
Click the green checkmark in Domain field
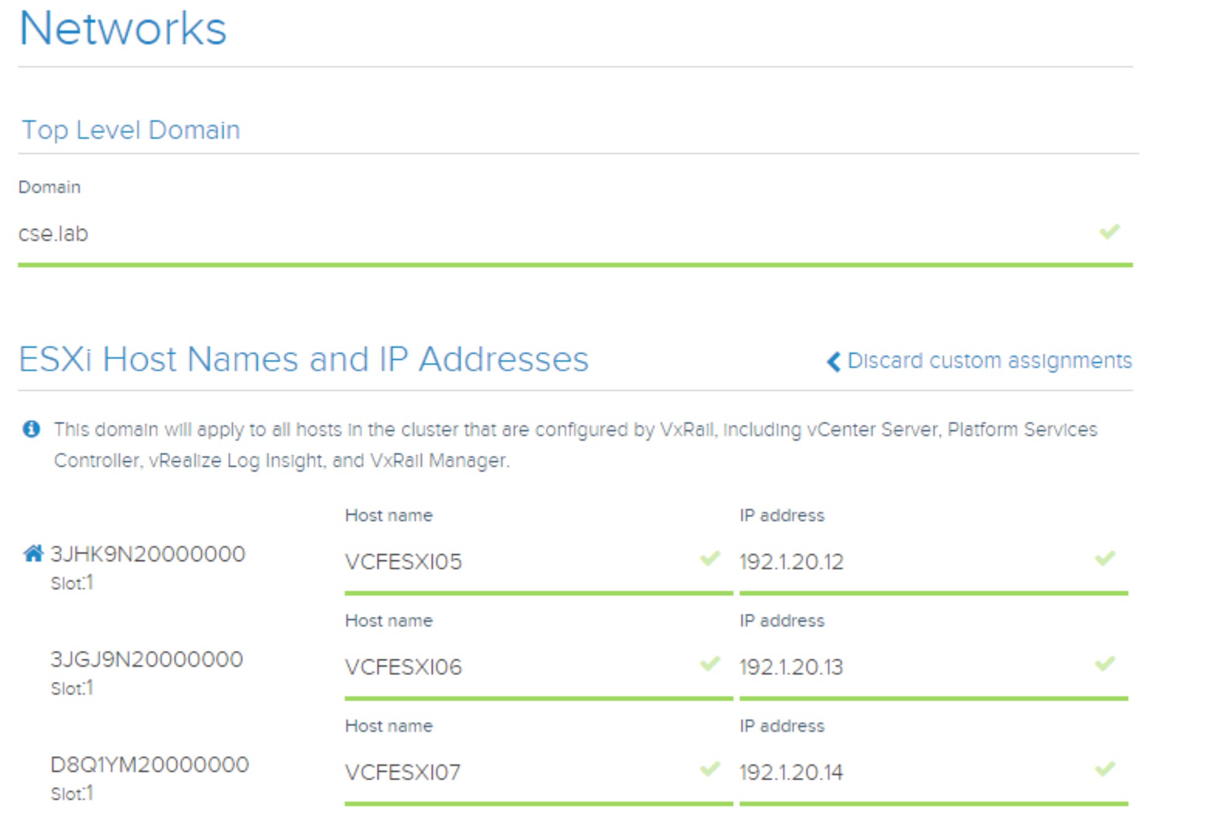pyautogui.click(x=1109, y=232)
